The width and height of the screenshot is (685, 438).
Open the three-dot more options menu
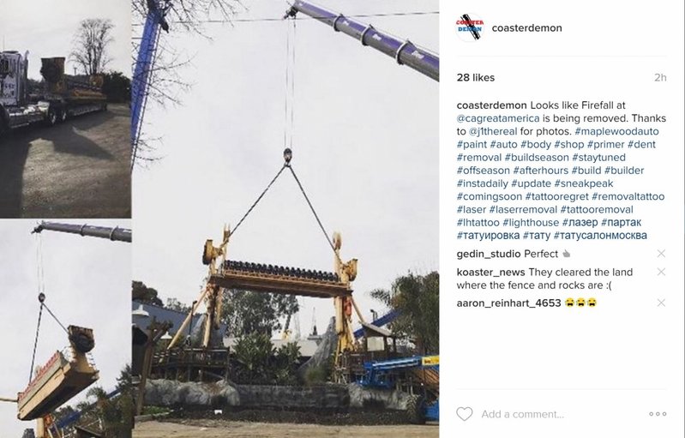(658, 414)
